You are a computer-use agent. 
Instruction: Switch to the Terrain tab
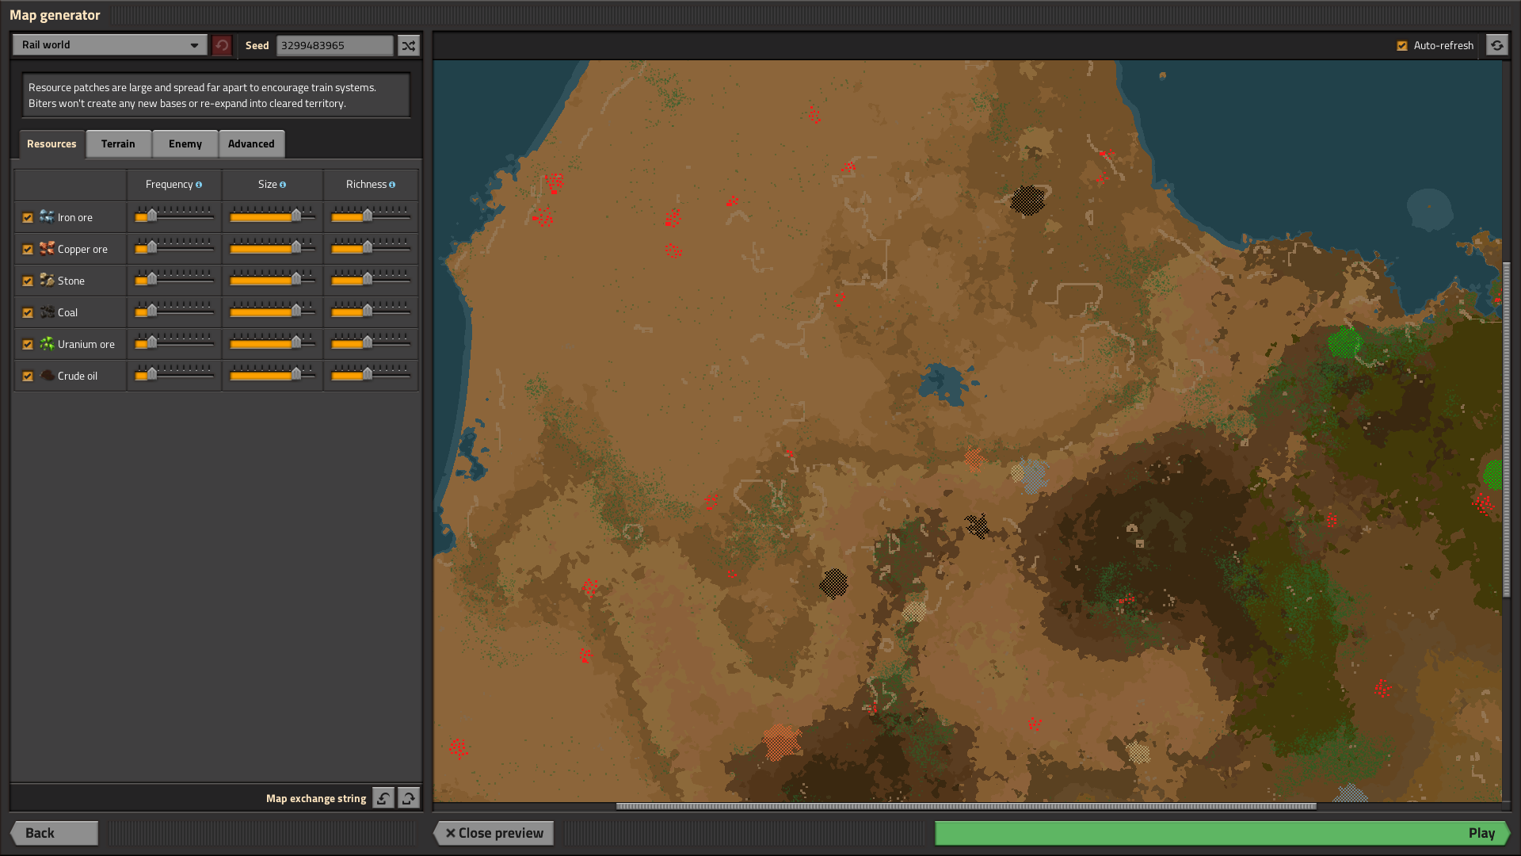(118, 143)
